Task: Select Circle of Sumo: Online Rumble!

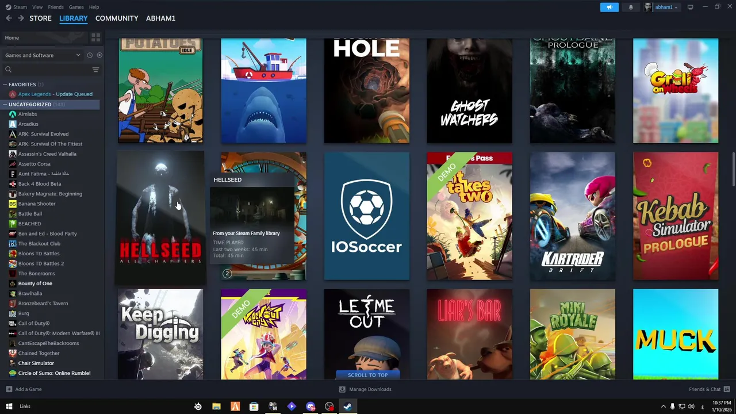Action: (54, 373)
